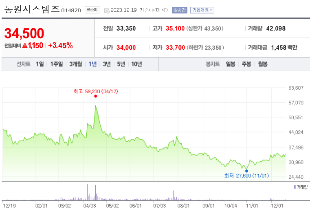Click the 동원시스템즈 stock name title
This screenshot has height=213, width=310.
[32, 9]
